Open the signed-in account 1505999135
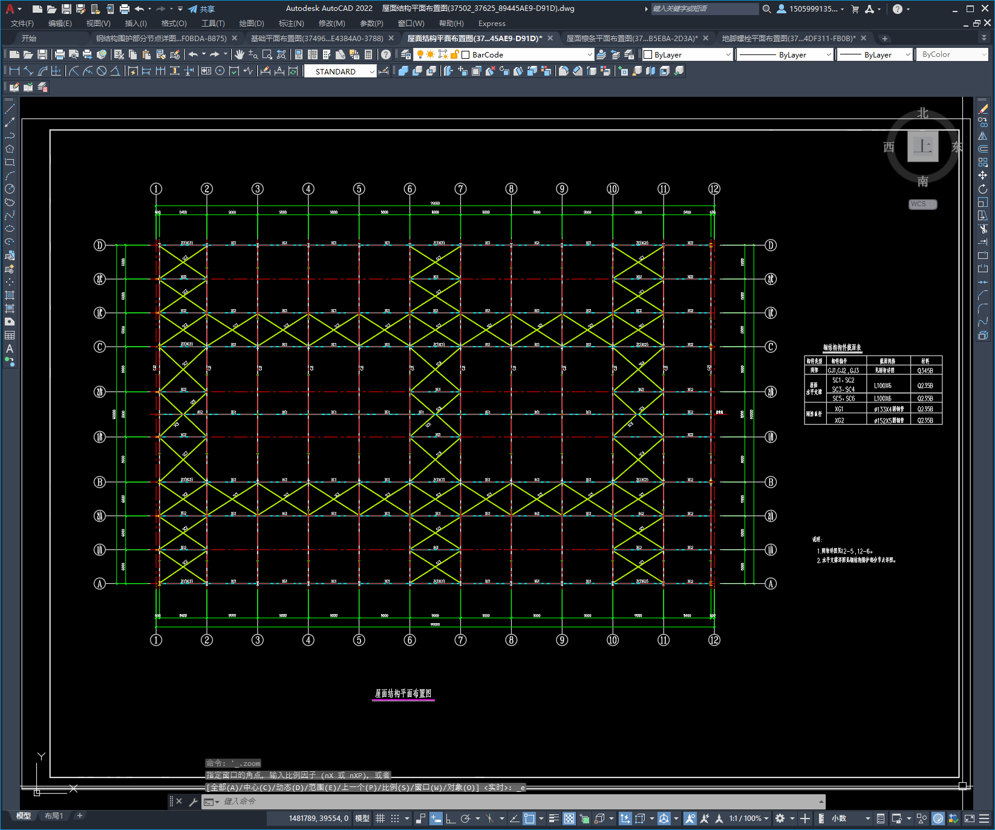Screen dimensions: 995x830 click(x=811, y=9)
